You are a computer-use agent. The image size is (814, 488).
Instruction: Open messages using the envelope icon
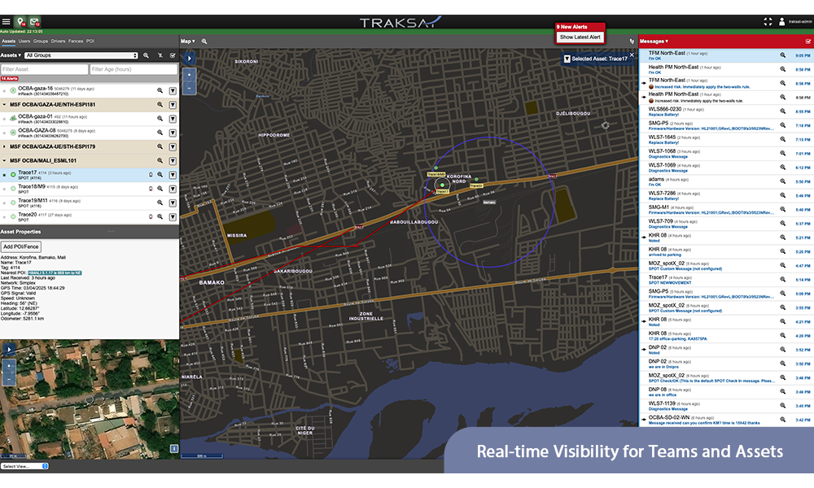(x=34, y=21)
